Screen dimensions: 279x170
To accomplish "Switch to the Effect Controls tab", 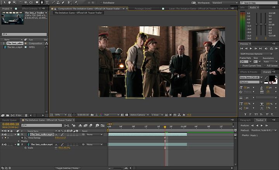I will [x=31, y=8].
